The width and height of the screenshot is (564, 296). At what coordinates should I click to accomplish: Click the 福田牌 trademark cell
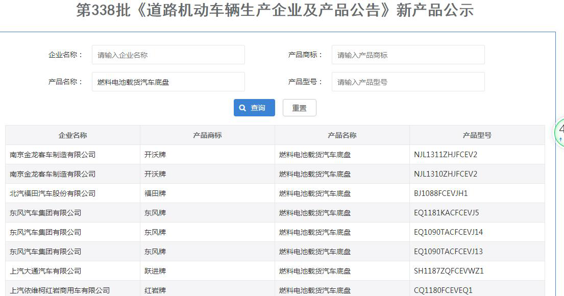208,193
